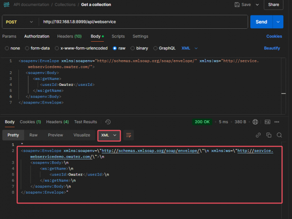Select the none body radio button
The height and width of the screenshot is (219, 292).
click(7, 48)
